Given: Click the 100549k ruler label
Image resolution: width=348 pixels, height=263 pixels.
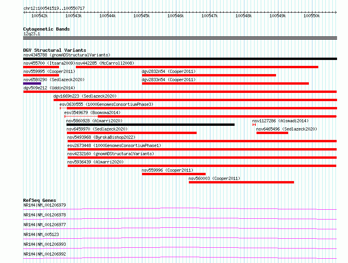Looking at the screenshot, I should [278, 16].
